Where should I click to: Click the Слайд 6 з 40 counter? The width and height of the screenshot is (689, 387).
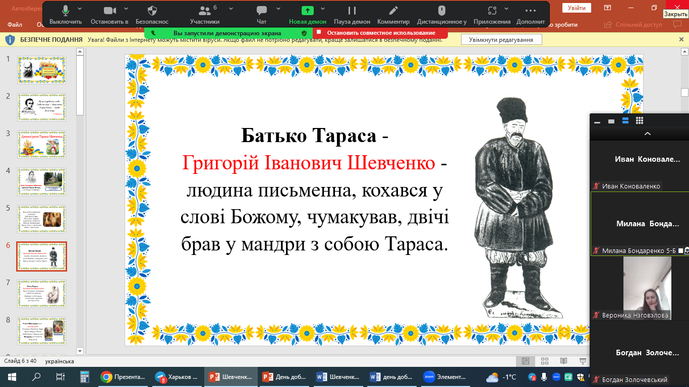pos(20,361)
